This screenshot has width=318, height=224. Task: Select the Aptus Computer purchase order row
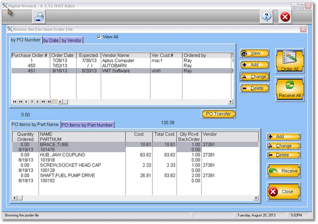(x=122, y=60)
